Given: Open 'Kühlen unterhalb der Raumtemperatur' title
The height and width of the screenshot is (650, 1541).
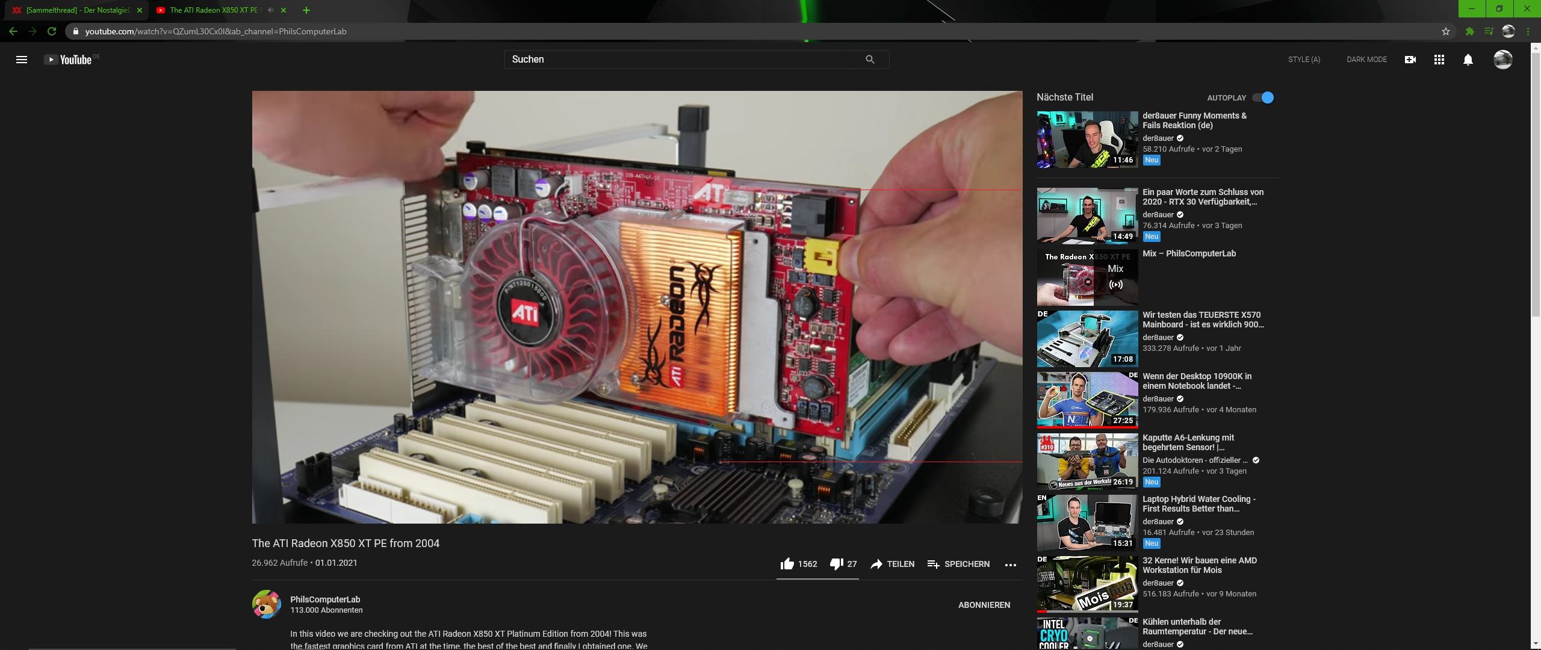Looking at the screenshot, I should pyautogui.click(x=1197, y=627).
